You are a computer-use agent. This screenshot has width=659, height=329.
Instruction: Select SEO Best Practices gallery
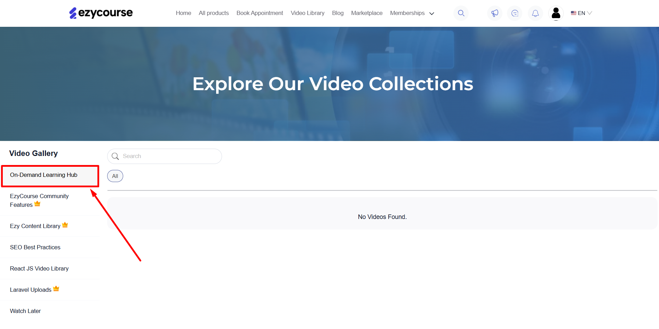click(50, 247)
